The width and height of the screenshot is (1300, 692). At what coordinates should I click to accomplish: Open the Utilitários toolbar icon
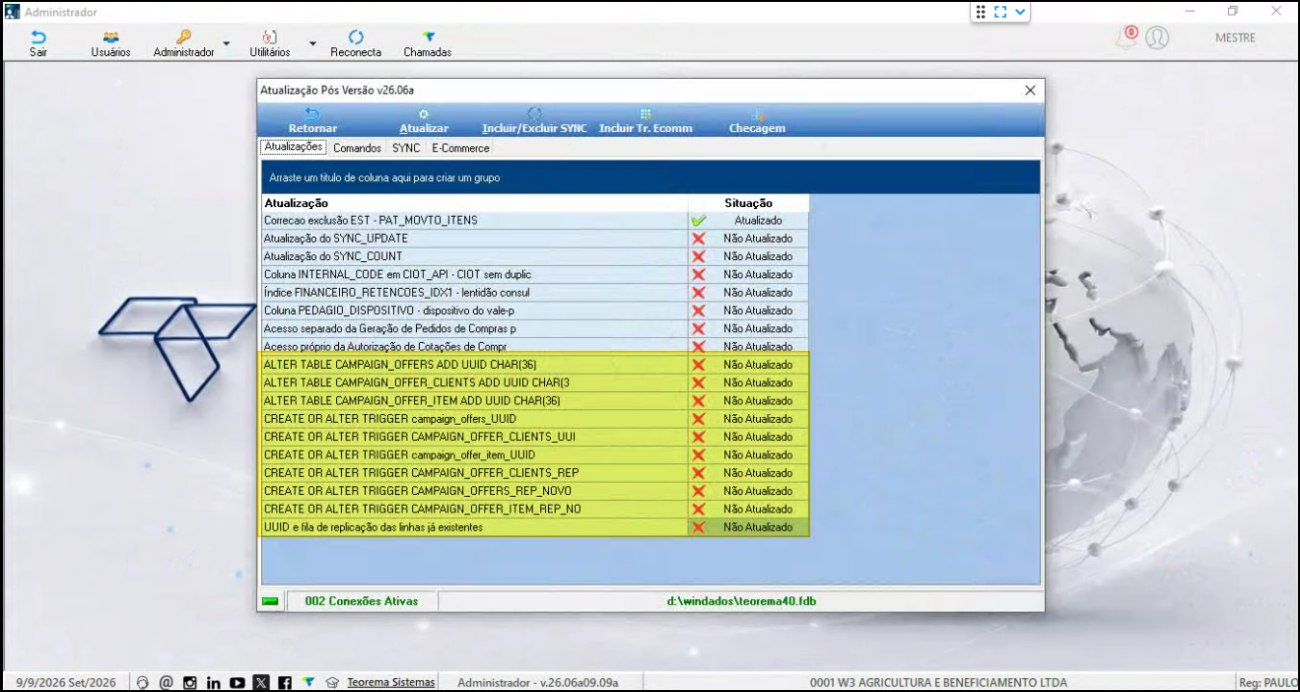(270, 37)
